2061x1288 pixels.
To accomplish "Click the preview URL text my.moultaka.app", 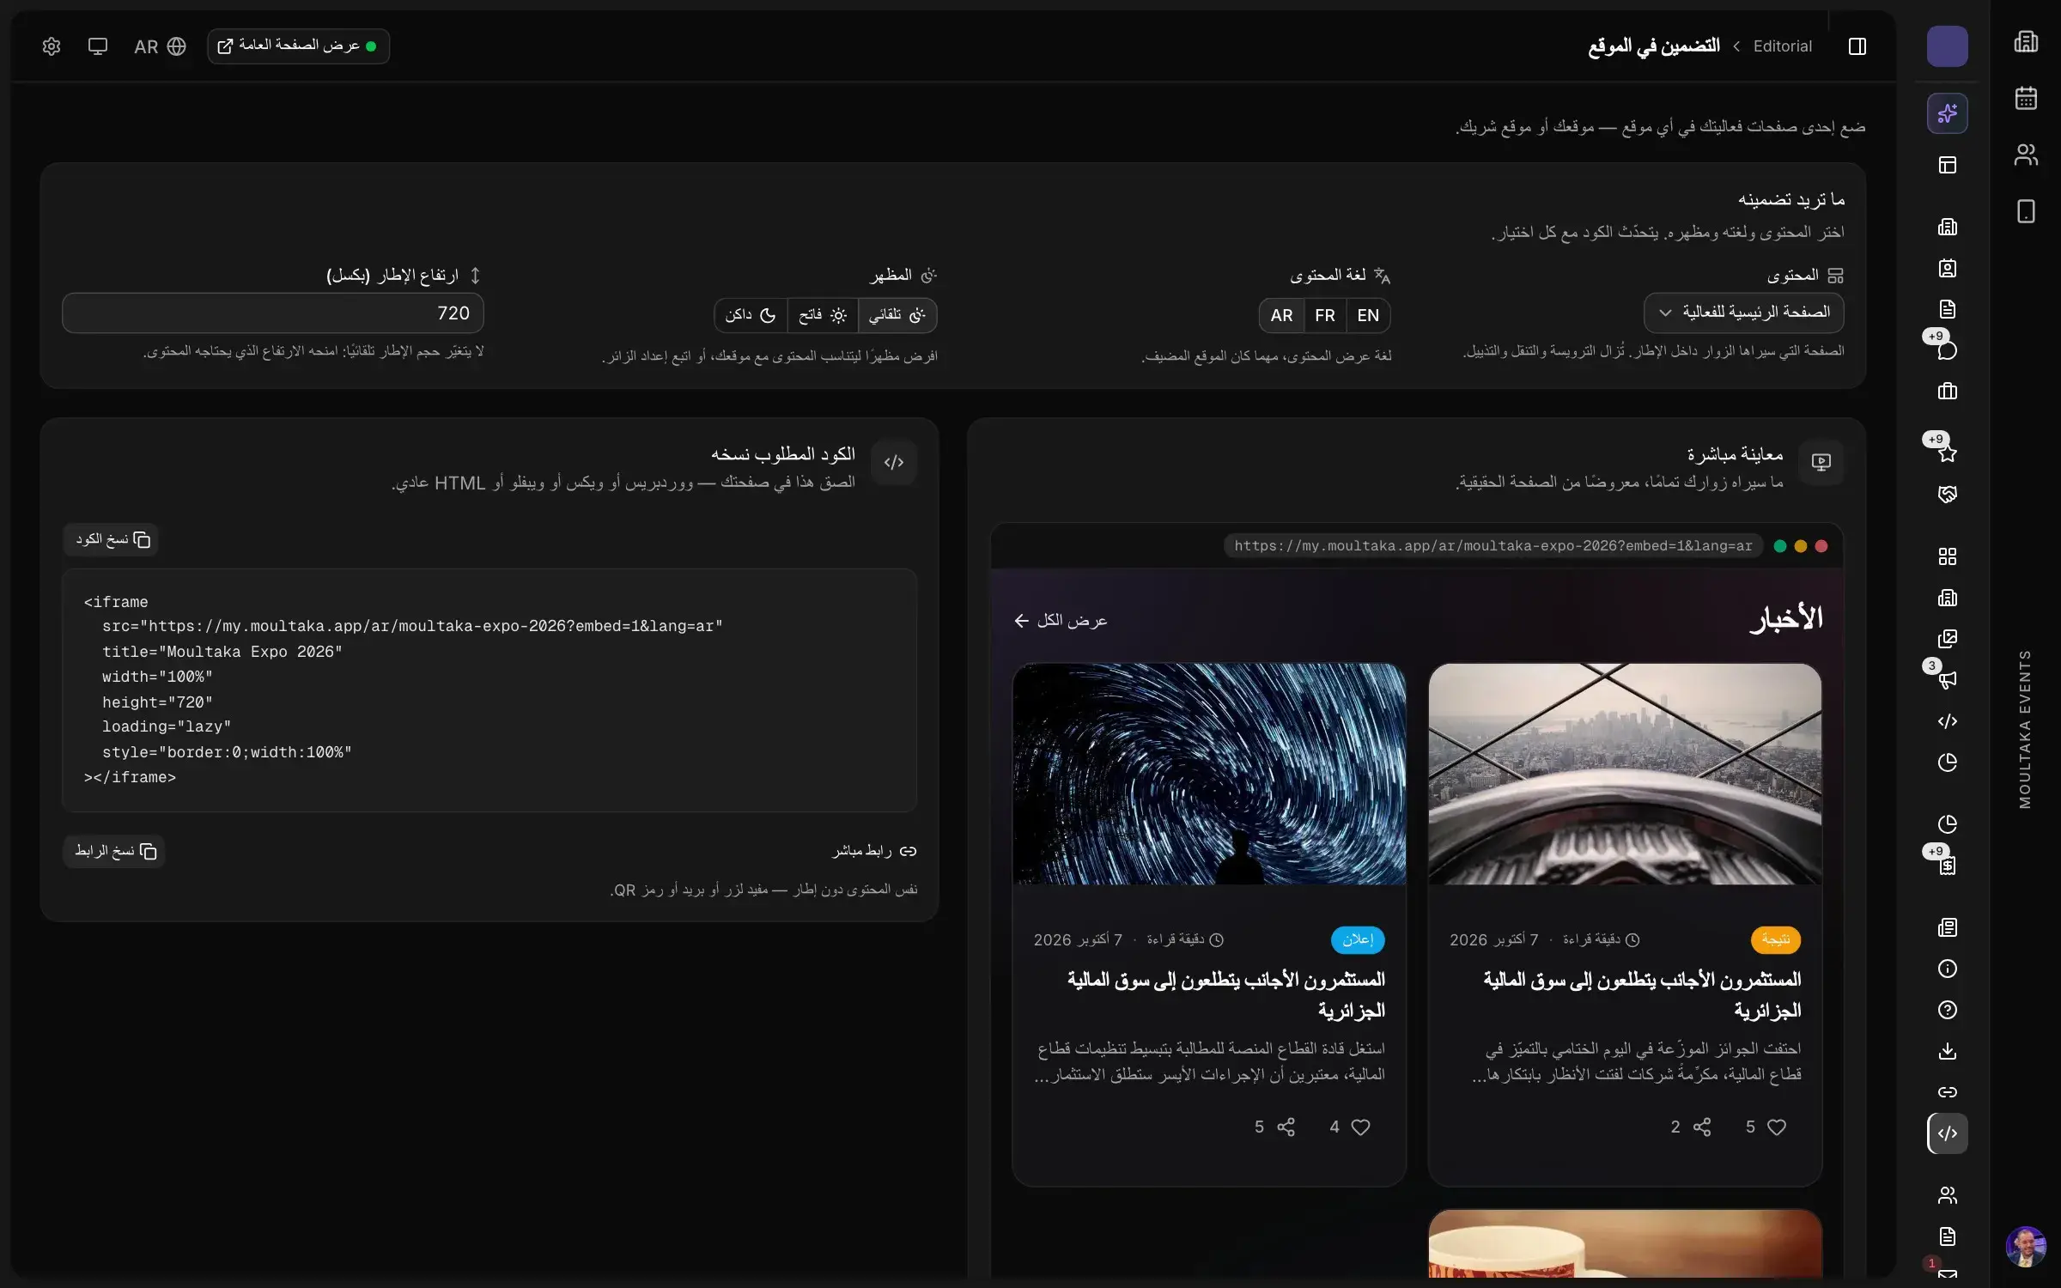I will [1493, 546].
